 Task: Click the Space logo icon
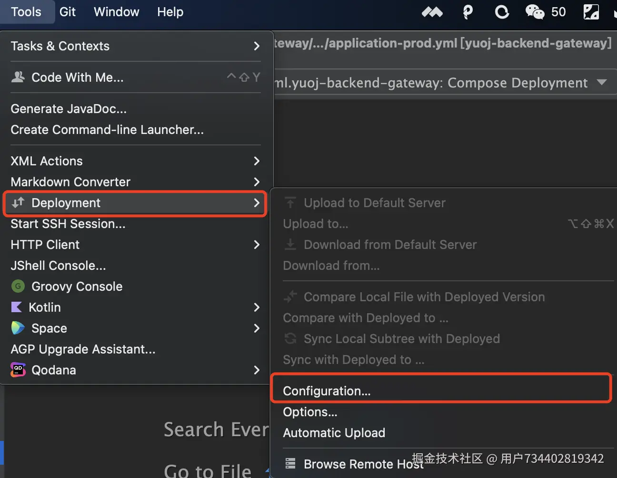pyautogui.click(x=18, y=328)
